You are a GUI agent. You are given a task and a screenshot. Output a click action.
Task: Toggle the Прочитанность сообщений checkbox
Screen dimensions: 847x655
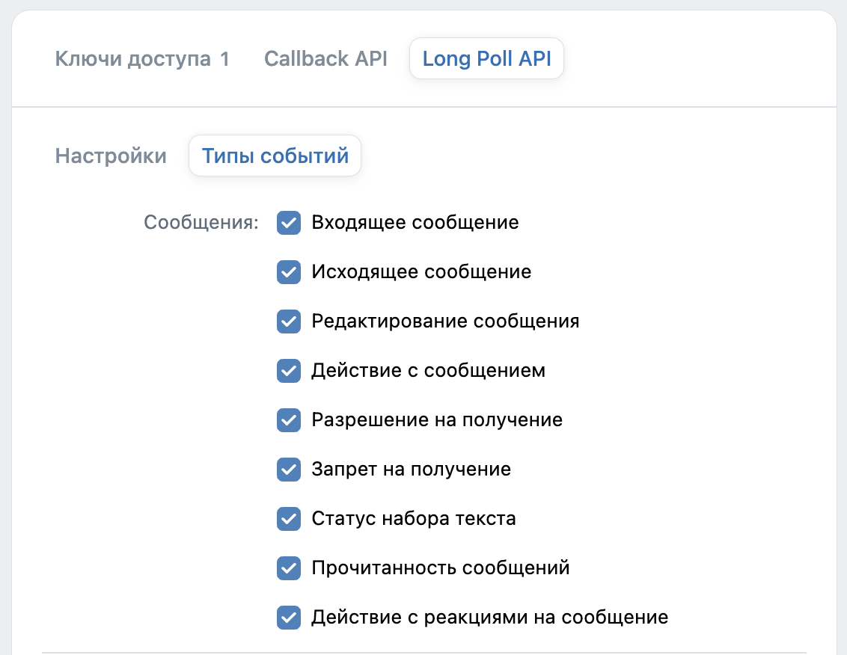289,568
